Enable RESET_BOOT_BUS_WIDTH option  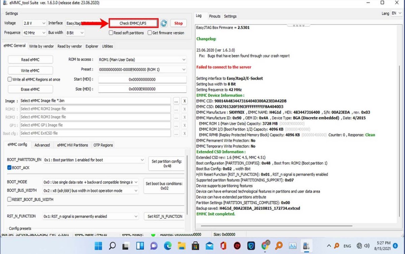(9, 199)
